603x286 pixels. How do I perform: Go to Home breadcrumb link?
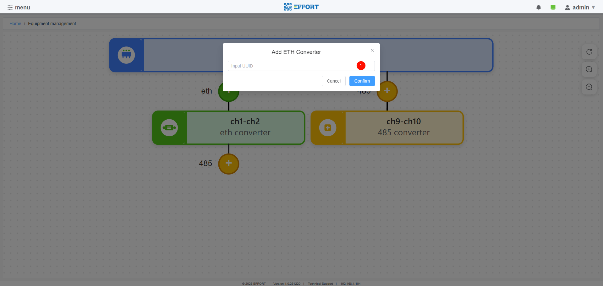click(x=15, y=24)
